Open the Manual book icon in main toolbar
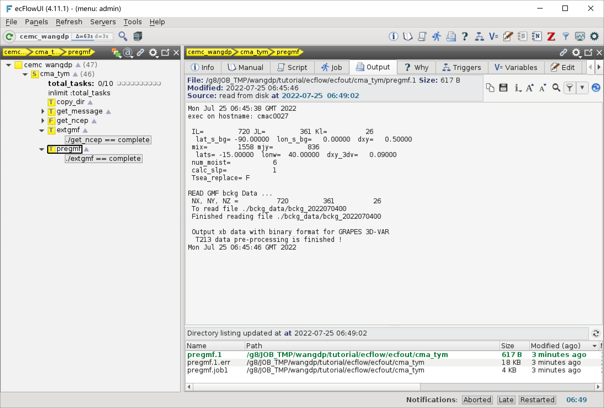Image resolution: width=604 pixels, height=408 pixels. [408, 36]
